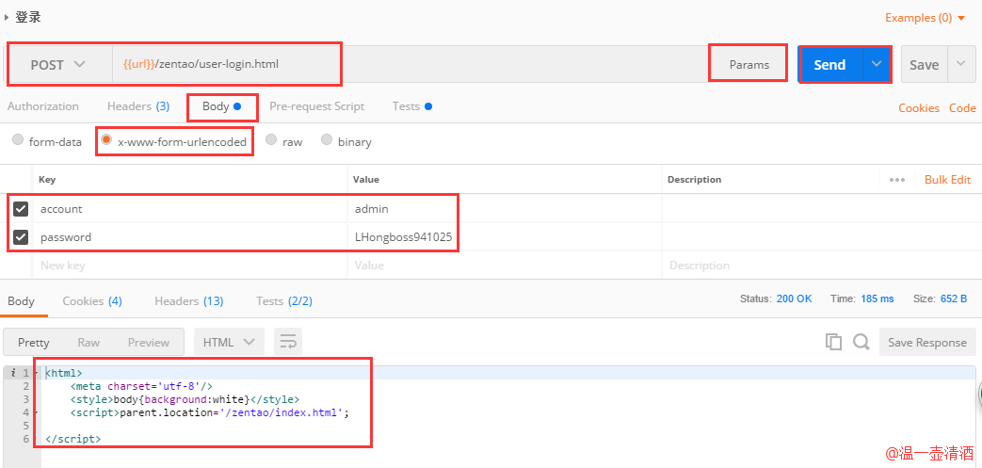The width and height of the screenshot is (982, 468).
Task: Open the Pre-request Script tab
Action: point(317,106)
